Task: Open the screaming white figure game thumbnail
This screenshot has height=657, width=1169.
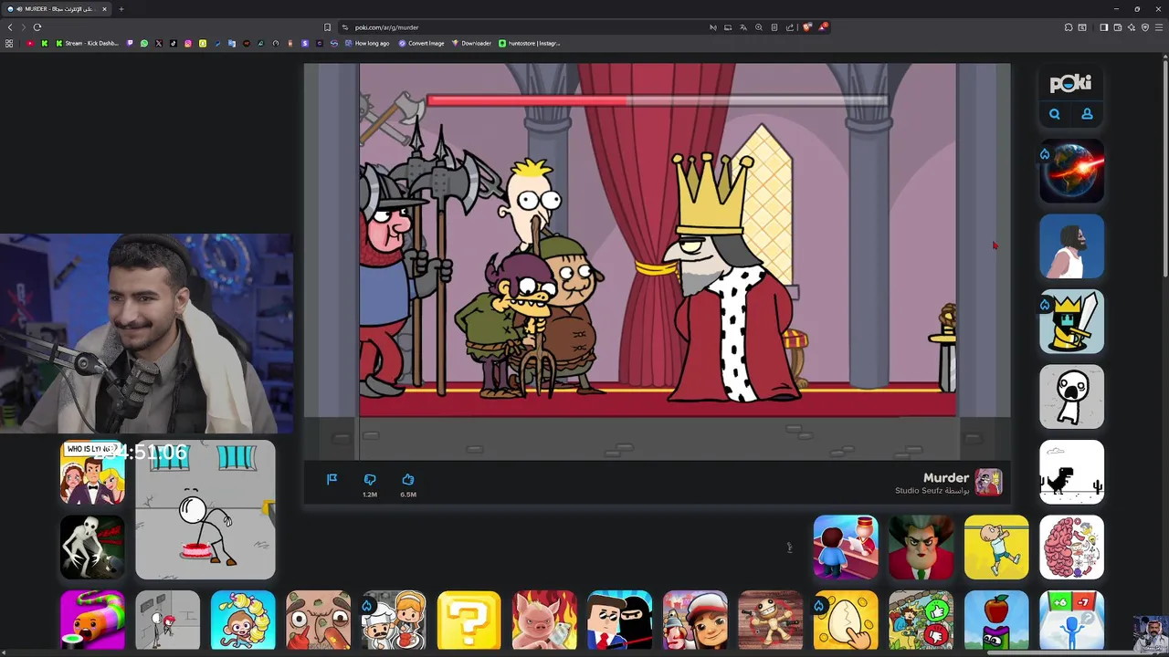Action: click(1071, 397)
